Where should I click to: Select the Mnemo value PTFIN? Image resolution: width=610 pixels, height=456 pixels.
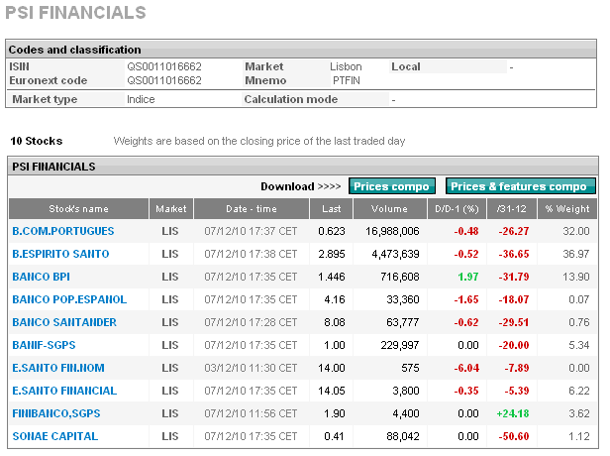347,80
